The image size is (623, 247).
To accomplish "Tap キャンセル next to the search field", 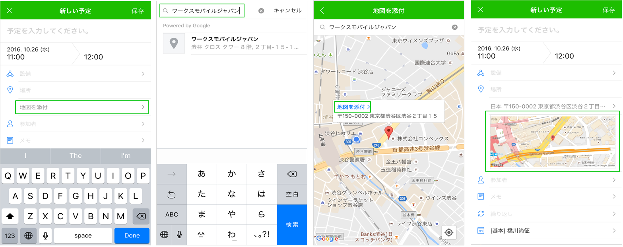I will tap(287, 11).
